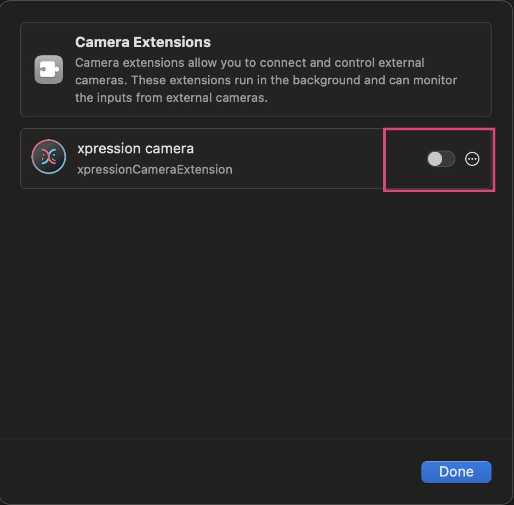Viewport: 514px width, 505px height.
Task: Click the circular xpression camera logo
Action: (x=49, y=157)
